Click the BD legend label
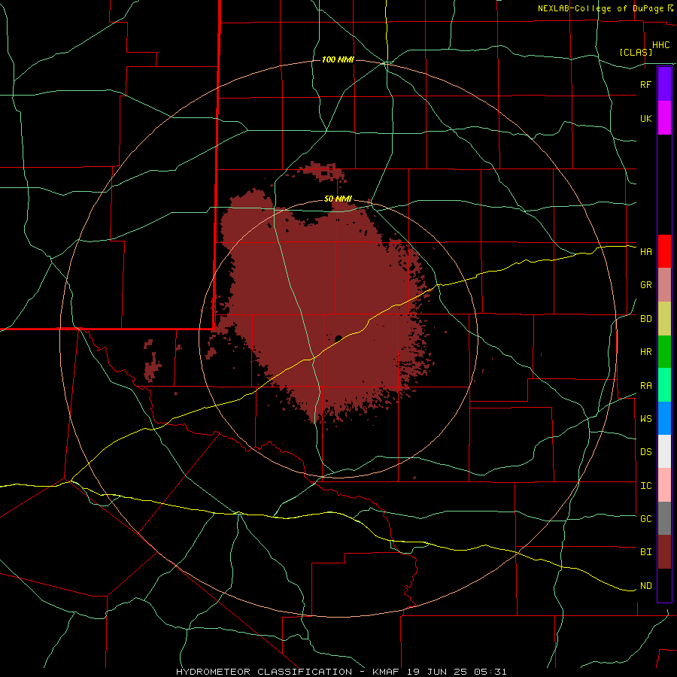Viewport: 677px width, 677px height. click(x=645, y=319)
